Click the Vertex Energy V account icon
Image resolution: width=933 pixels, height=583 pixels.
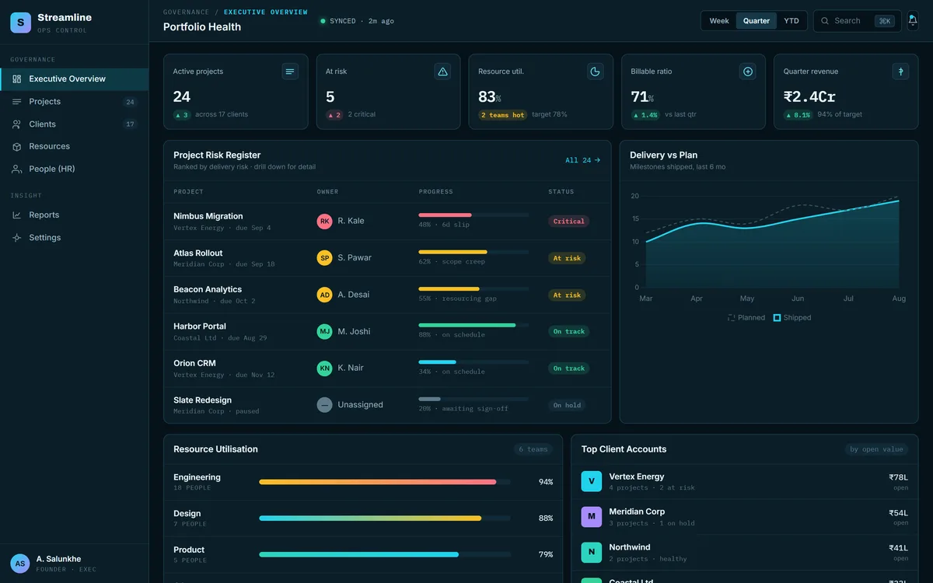[x=592, y=481]
